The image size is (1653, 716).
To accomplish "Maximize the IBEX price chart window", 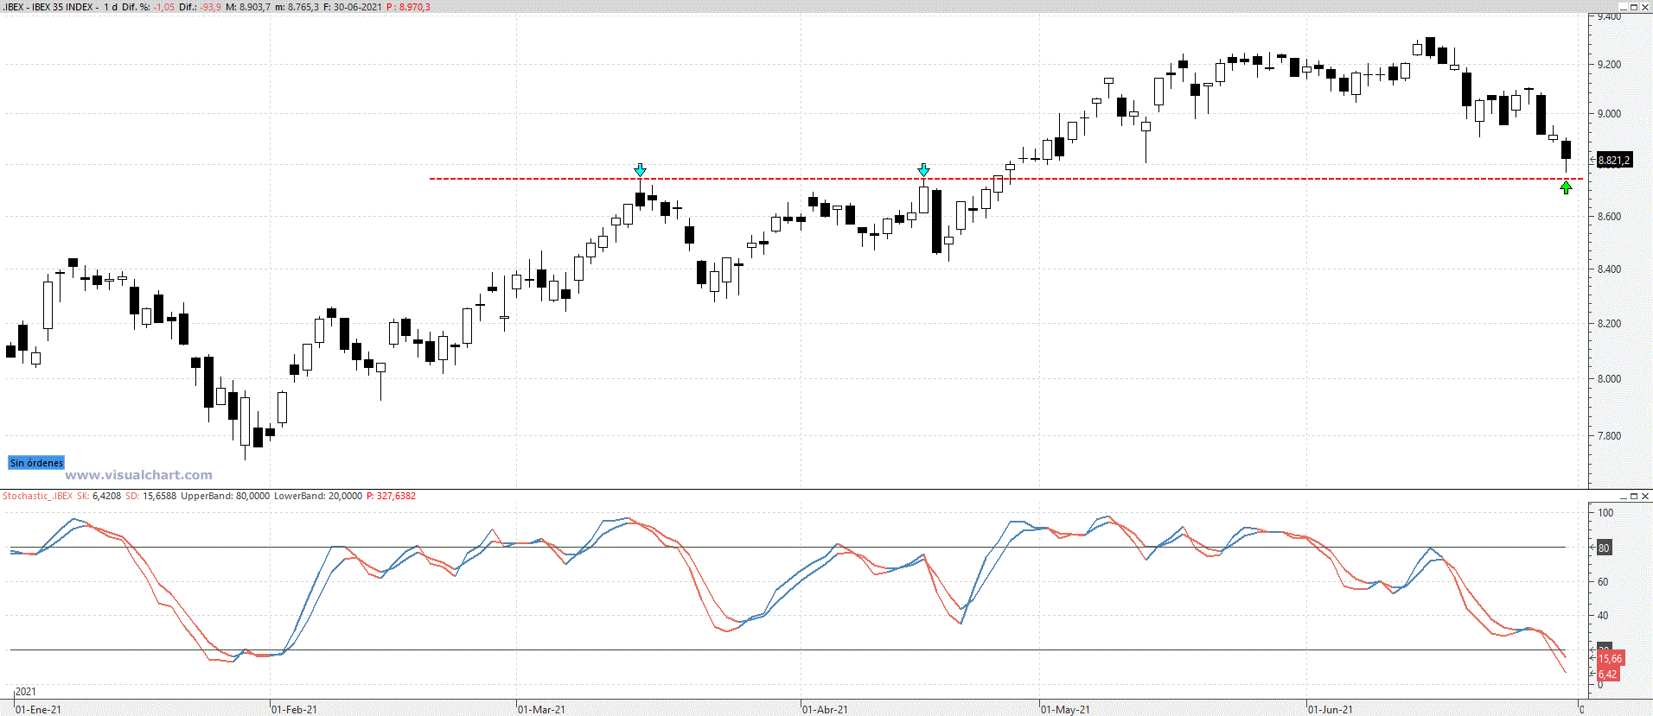I will [1634, 7].
